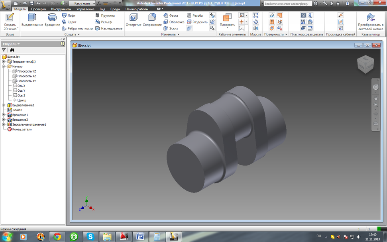387x242 pixels.
Task: Collapse the Начало folder in browser
Action: tap(4, 67)
